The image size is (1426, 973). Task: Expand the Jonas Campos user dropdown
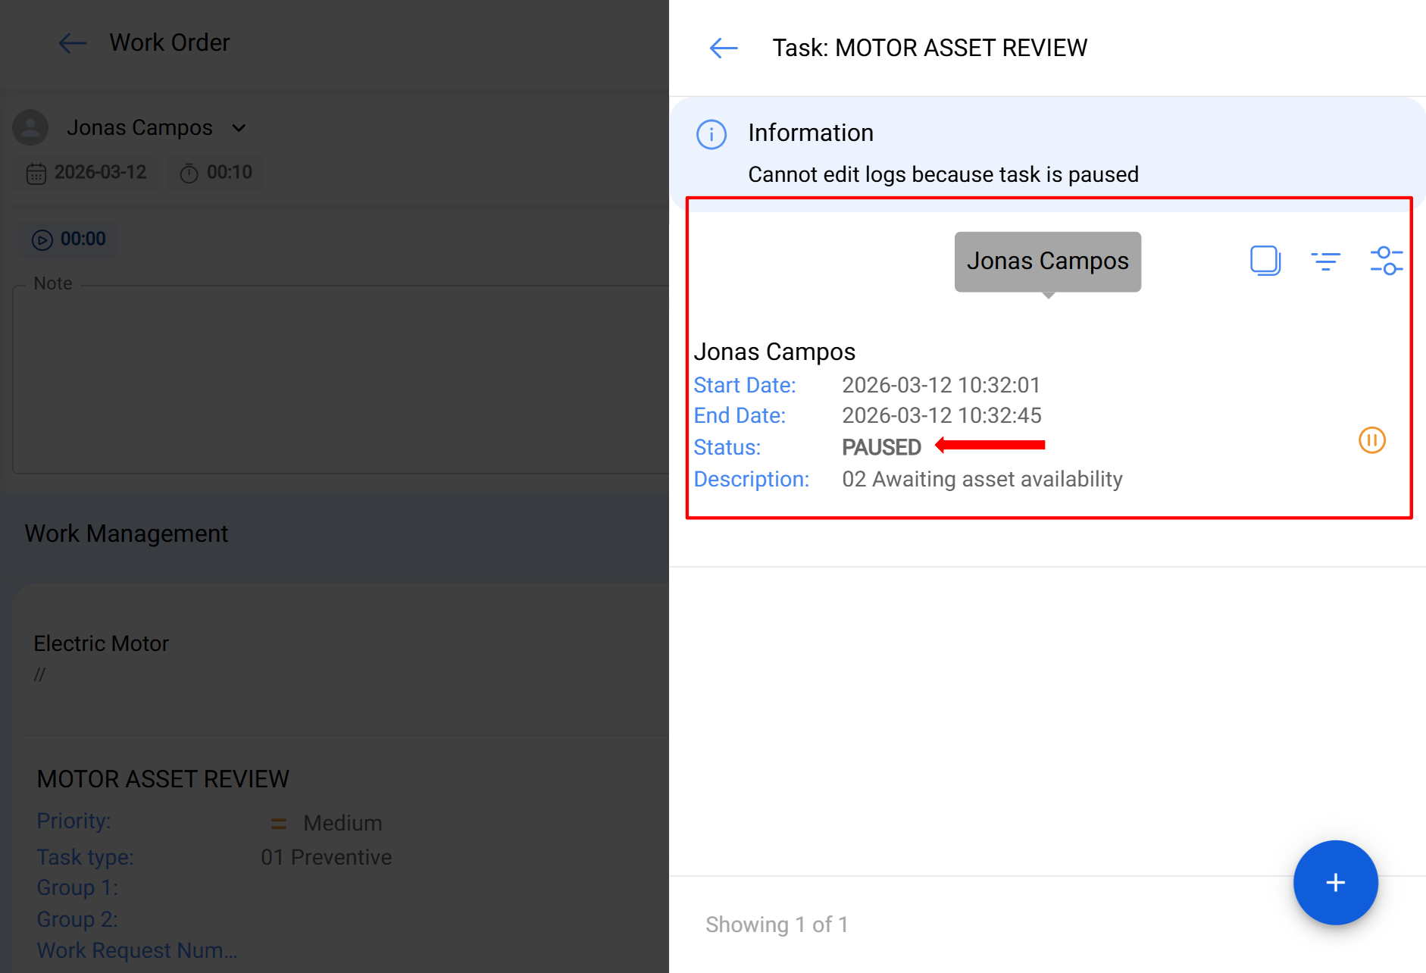coord(239,128)
